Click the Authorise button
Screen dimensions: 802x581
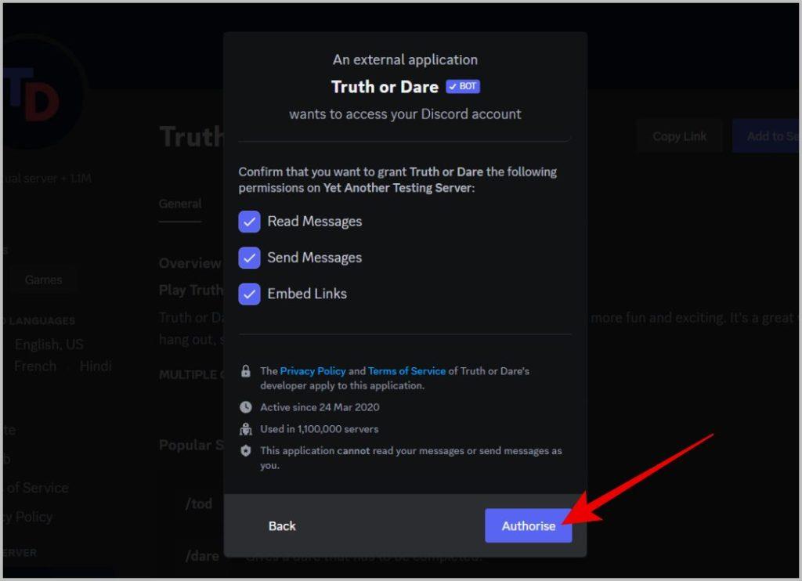[x=528, y=525]
